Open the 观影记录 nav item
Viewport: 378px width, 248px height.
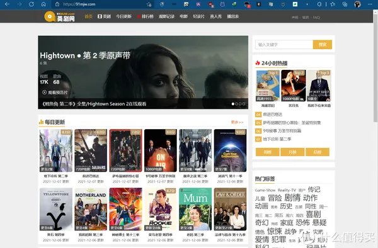[166, 16]
